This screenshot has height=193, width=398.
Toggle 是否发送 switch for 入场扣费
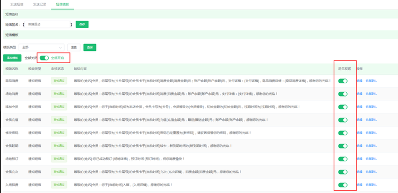point(343,185)
